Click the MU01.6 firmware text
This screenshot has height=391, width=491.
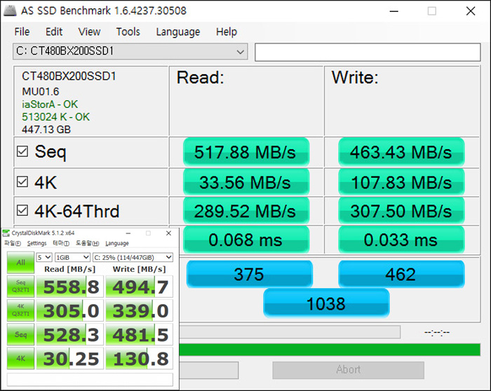pos(41,92)
